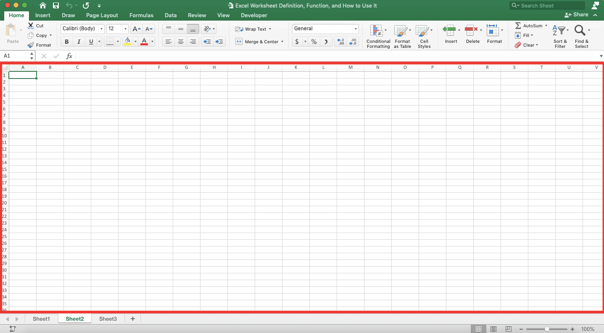Image resolution: width=604 pixels, height=333 pixels.
Task: Switch to the Formulas ribbon tab
Action: pos(141,15)
